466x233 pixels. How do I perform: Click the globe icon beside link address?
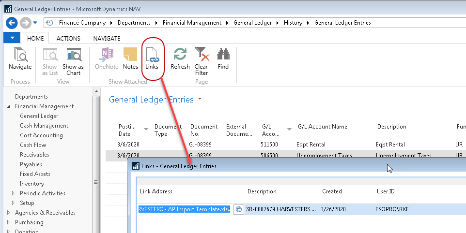tap(238, 209)
